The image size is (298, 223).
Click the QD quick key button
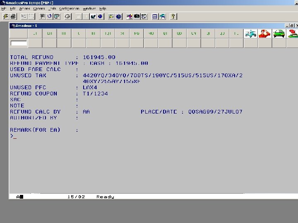point(179,33)
